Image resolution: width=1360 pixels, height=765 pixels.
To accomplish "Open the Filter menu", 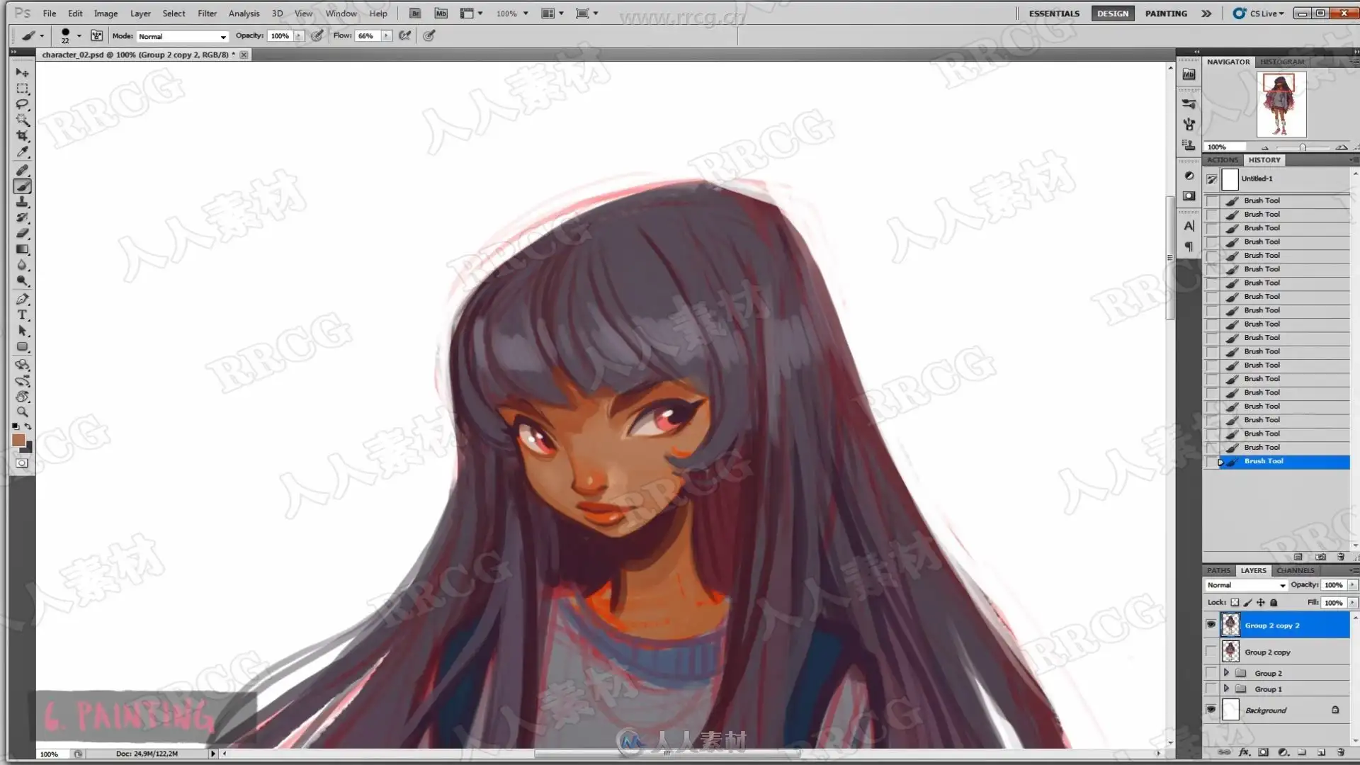I will [207, 13].
